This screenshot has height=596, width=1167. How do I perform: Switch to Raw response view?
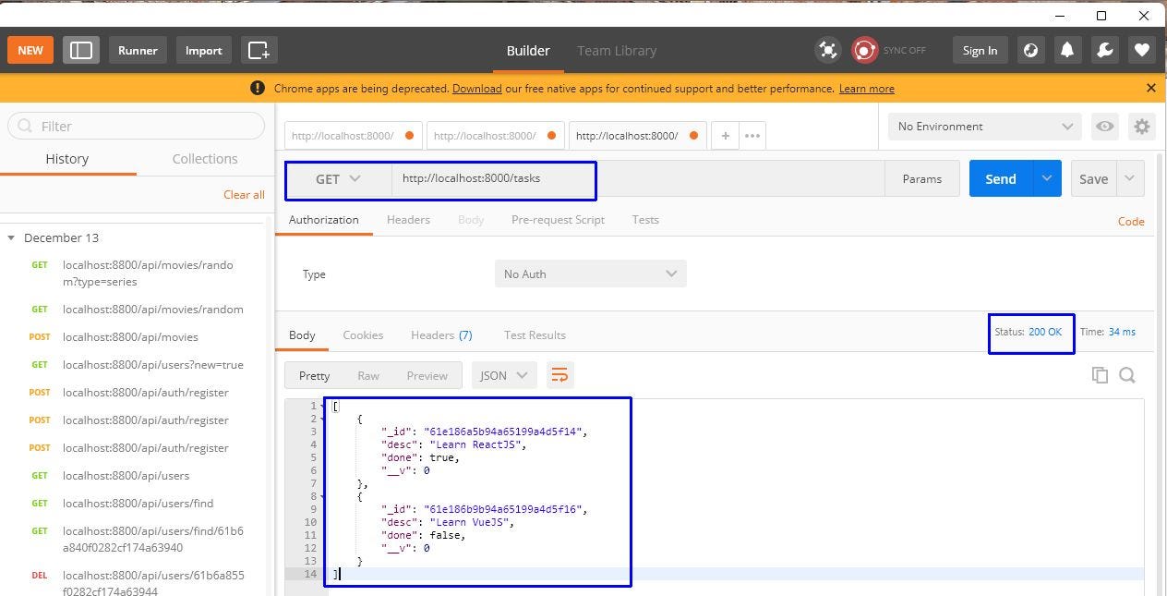click(x=368, y=375)
